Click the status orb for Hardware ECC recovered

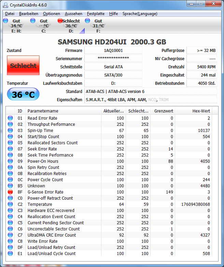click(10, 210)
